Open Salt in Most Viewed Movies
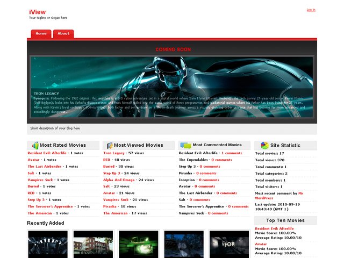 (x=106, y=187)
